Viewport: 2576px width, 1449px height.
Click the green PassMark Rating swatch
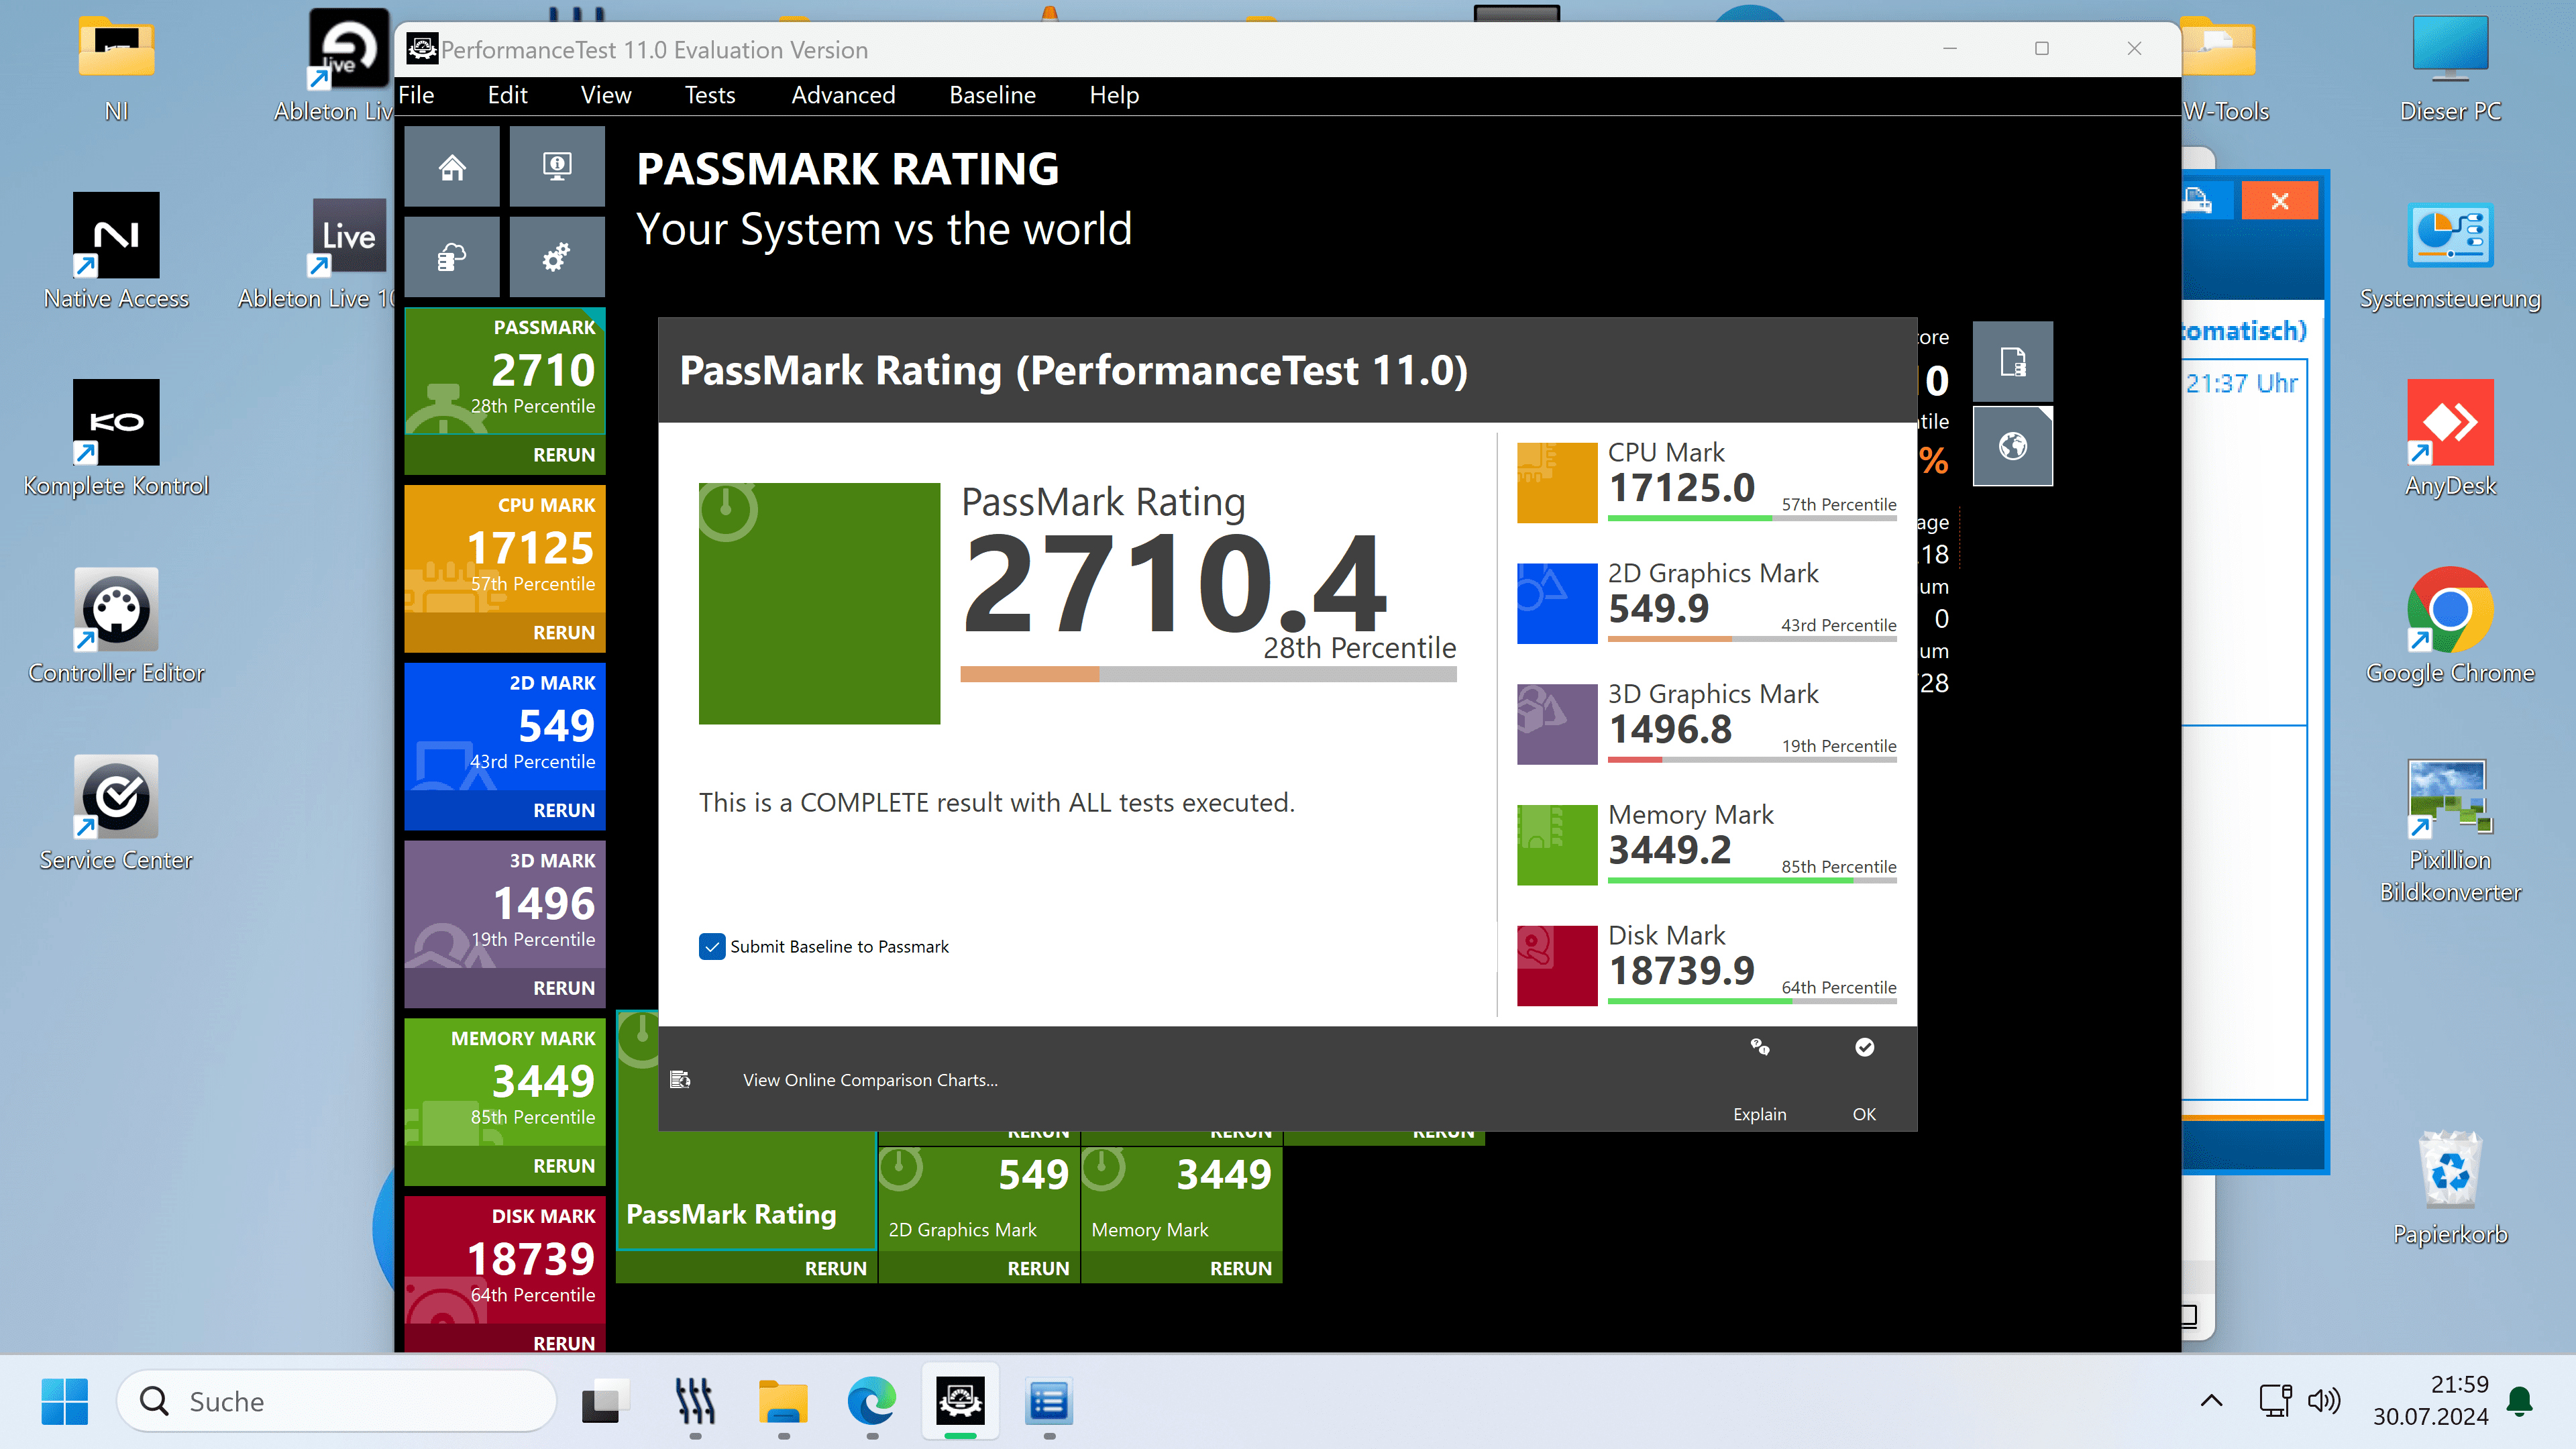click(x=819, y=603)
